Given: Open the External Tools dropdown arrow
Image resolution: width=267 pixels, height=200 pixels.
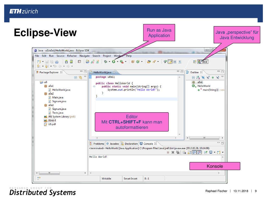Looking at the screenshot, I should 126,61.
